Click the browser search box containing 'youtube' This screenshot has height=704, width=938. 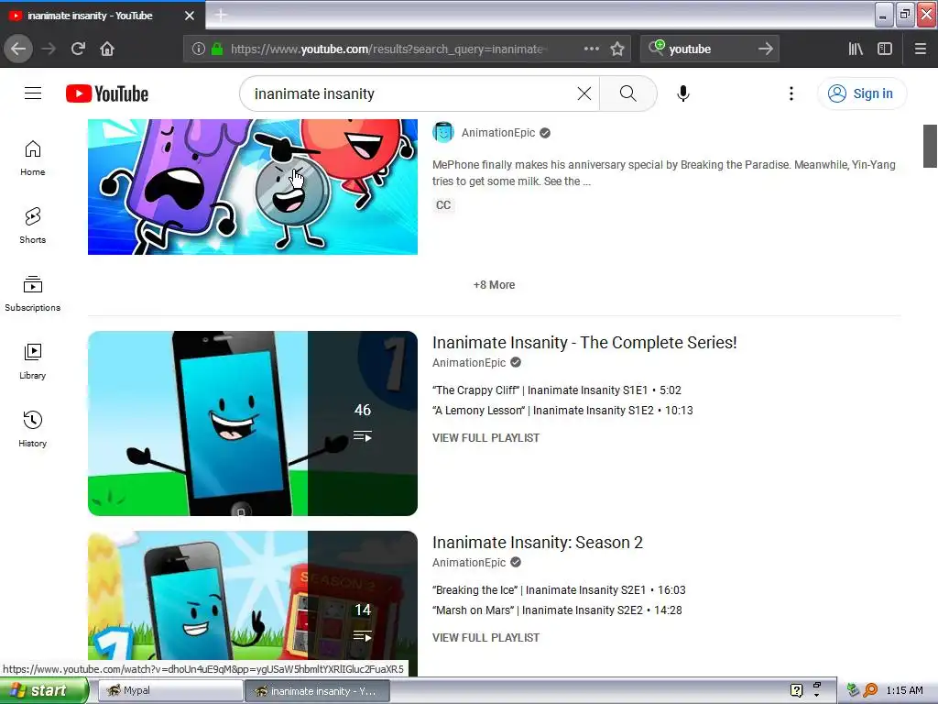coord(709,49)
